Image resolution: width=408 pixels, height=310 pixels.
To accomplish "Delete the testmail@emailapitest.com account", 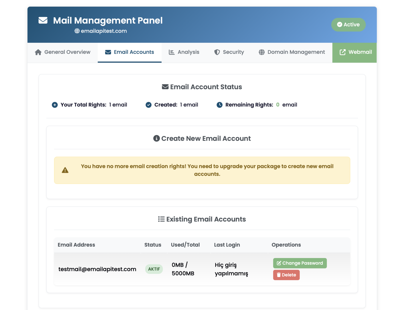I will [x=286, y=275].
